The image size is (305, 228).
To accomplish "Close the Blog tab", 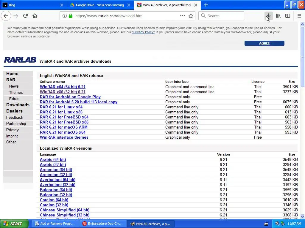I will [x=61, y=5].
